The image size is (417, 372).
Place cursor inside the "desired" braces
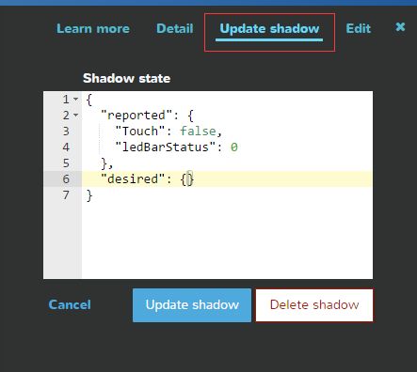coord(187,179)
